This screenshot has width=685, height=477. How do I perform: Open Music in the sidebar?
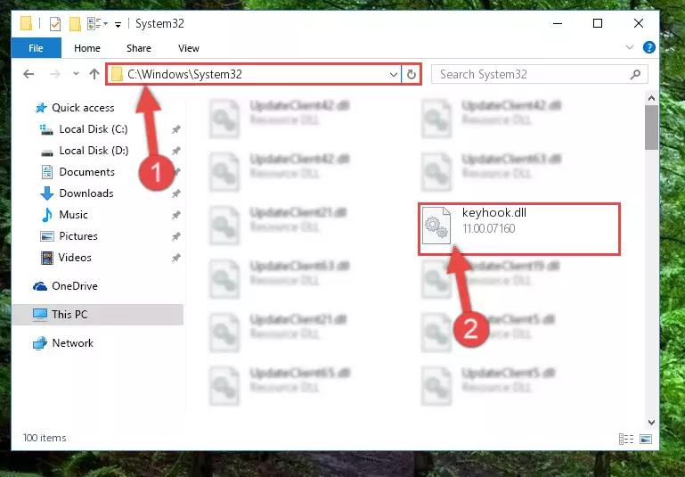[x=73, y=215]
